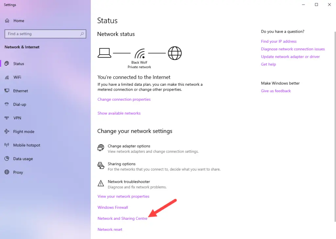Image resolution: width=336 pixels, height=239 pixels.
Task: Click the Home icon at sidebar top
Action: point(7,21)
